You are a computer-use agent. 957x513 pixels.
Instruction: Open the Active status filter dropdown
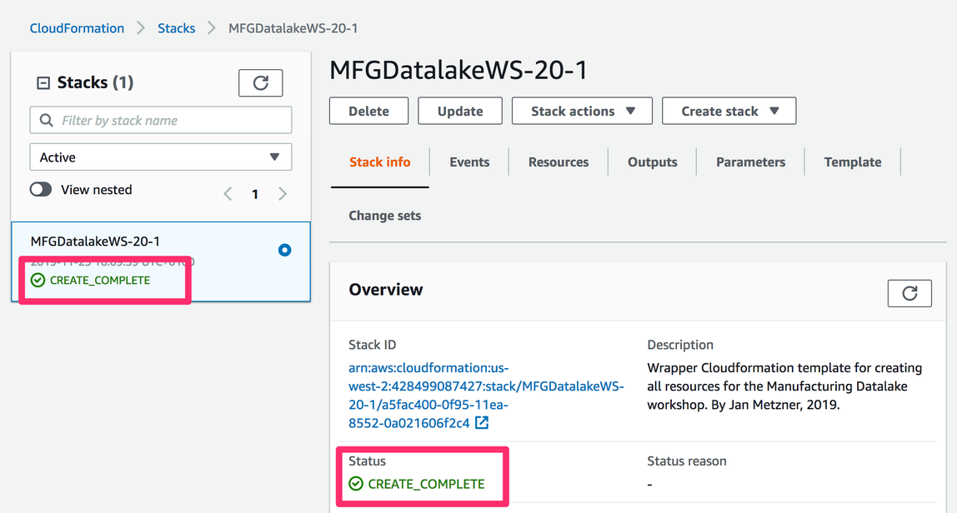[x=161, y=157]
